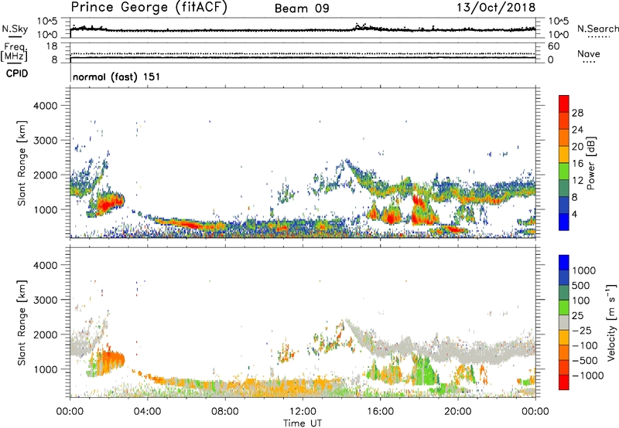
Task: Click the power panel 'Slant Range [km]' axis title
Action: click(x=22, y=163)
